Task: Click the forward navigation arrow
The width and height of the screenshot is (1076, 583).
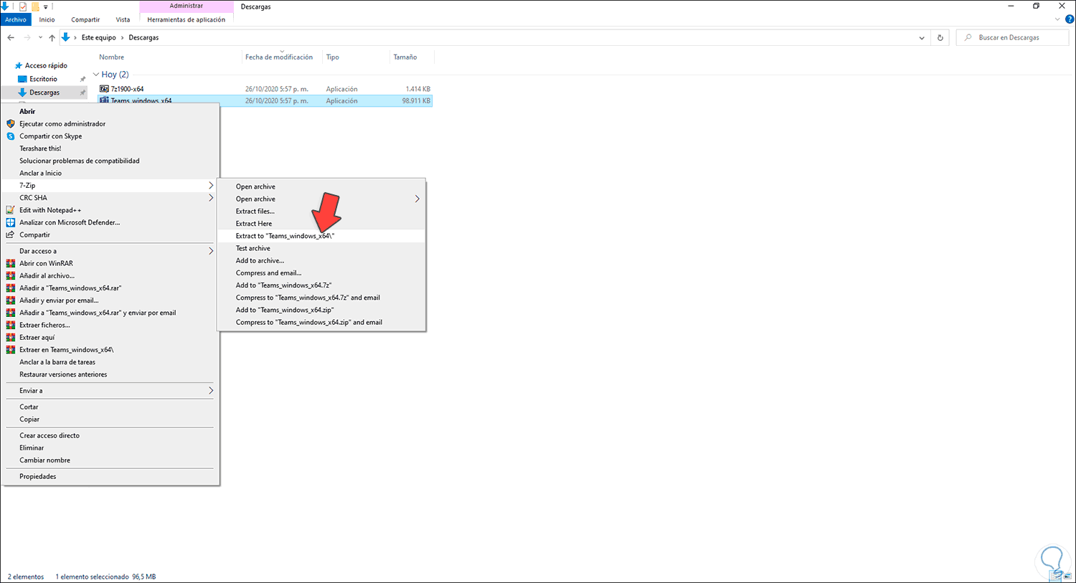Action: 27,37
